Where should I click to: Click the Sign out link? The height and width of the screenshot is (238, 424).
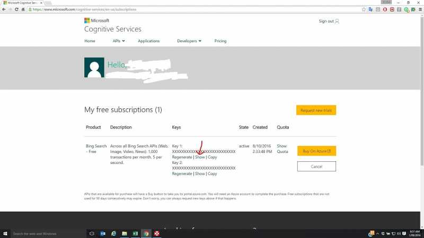[326, 21]
